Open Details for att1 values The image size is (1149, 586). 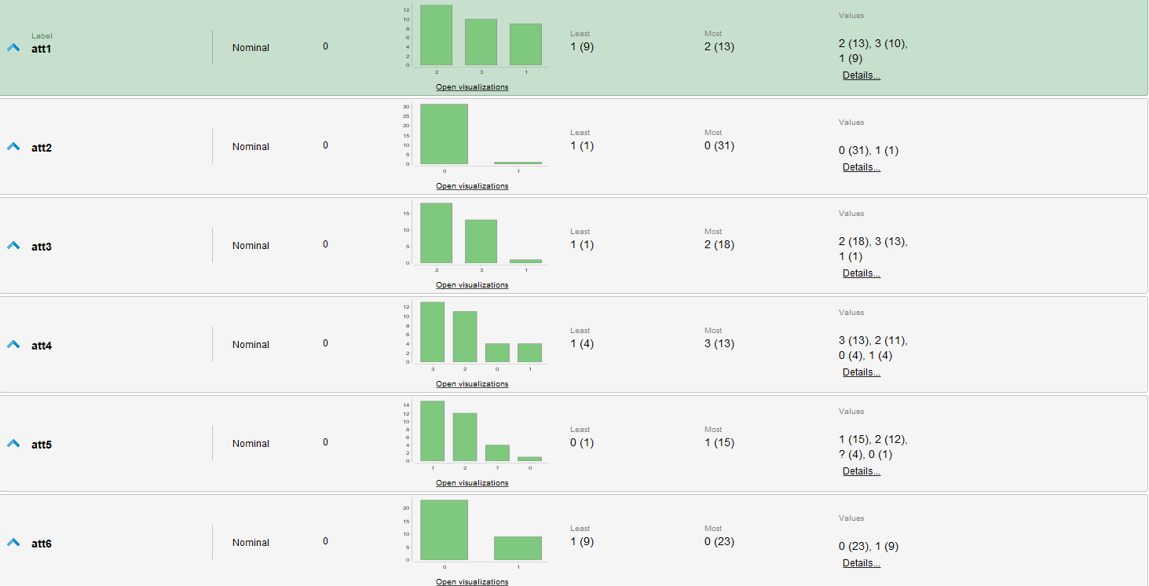click(862, 75)
